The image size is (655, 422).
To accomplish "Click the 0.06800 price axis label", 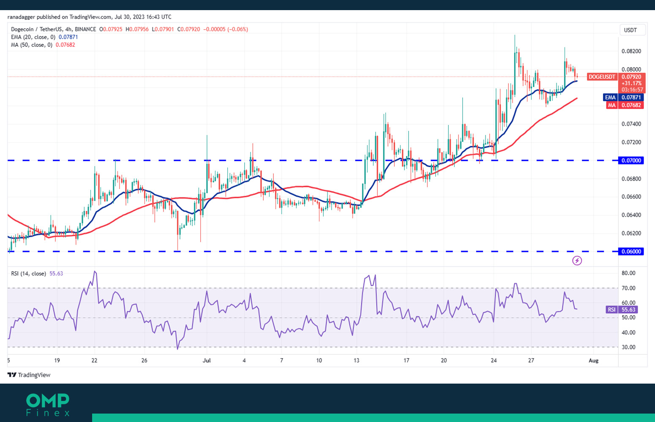I will tap(631, 179).
